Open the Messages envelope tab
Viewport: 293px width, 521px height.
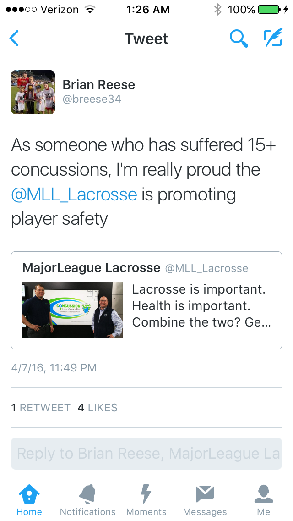(205, 500)
